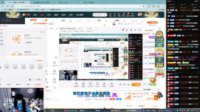
Task: Open the gift box icon above the preview
Action: [123, 30]
